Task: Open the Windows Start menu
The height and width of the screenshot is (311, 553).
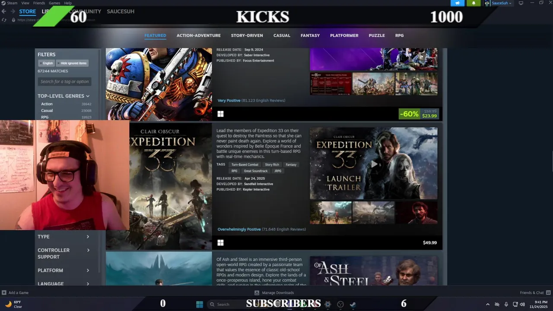Action: coord(200,304)
